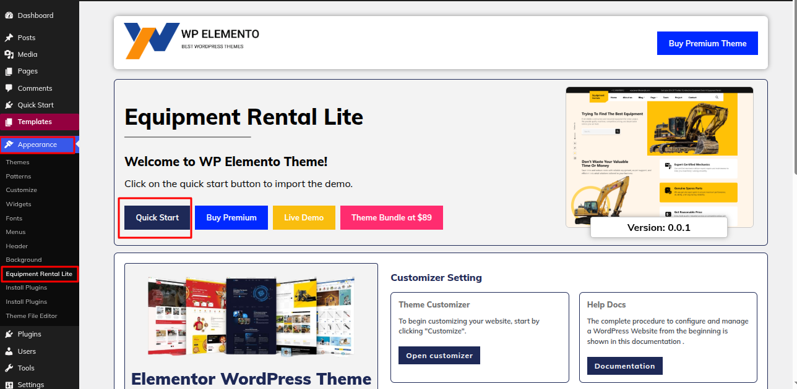Click the Open customizer button
This screenshot has width=797, height=389.
click(439, 356)
